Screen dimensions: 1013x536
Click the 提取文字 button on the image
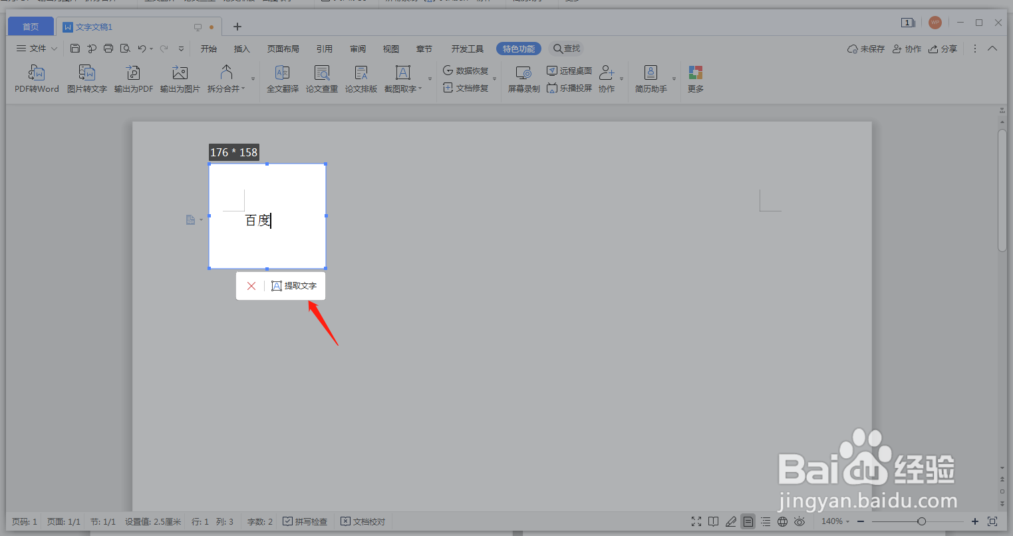point(293,285)
